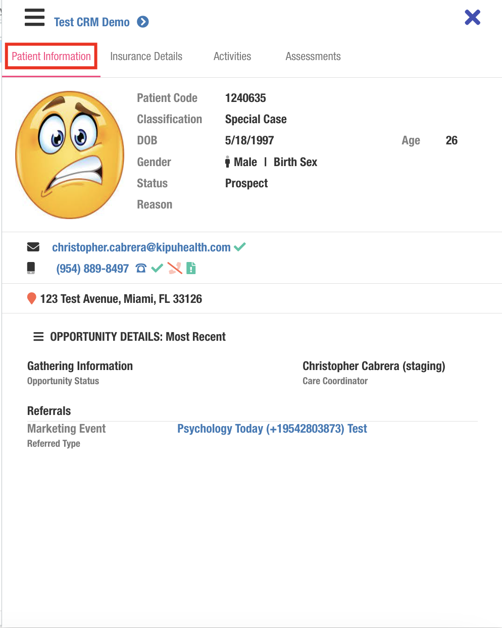
Task: Toggle the phone number verified checkmark
Action: point(157,268)
